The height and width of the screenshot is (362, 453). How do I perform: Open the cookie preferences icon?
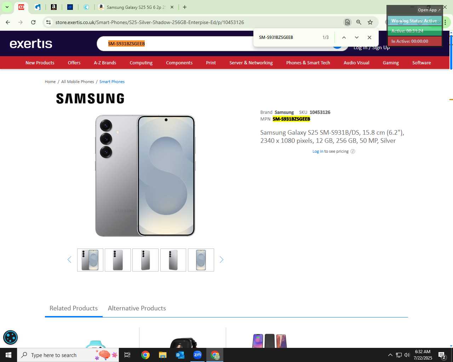coord(10,337)
